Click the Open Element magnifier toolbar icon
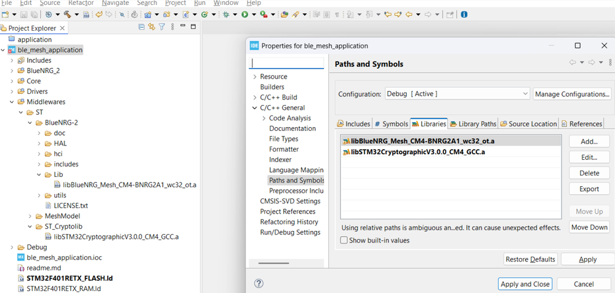 click(122, 15)
